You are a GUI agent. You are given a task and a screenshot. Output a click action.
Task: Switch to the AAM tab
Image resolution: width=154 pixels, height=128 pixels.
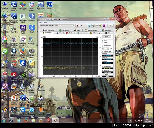click(x=77, y=30)
